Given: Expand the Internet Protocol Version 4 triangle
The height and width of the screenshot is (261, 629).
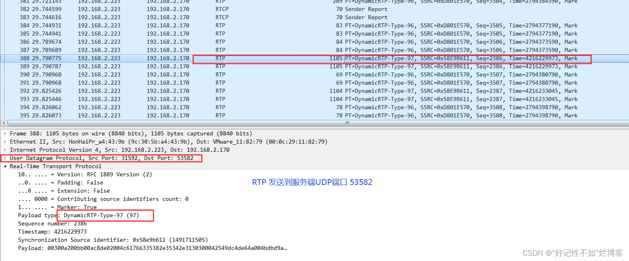Looking at the screenshot, I should click(5, 150).
